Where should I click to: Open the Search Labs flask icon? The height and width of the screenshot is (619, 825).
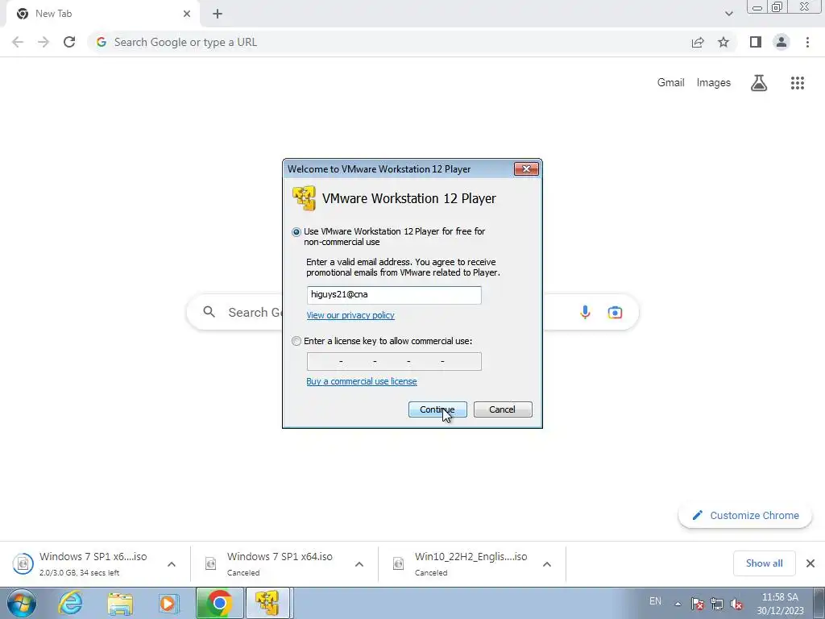pyautogui.click(x=759, y=83)
